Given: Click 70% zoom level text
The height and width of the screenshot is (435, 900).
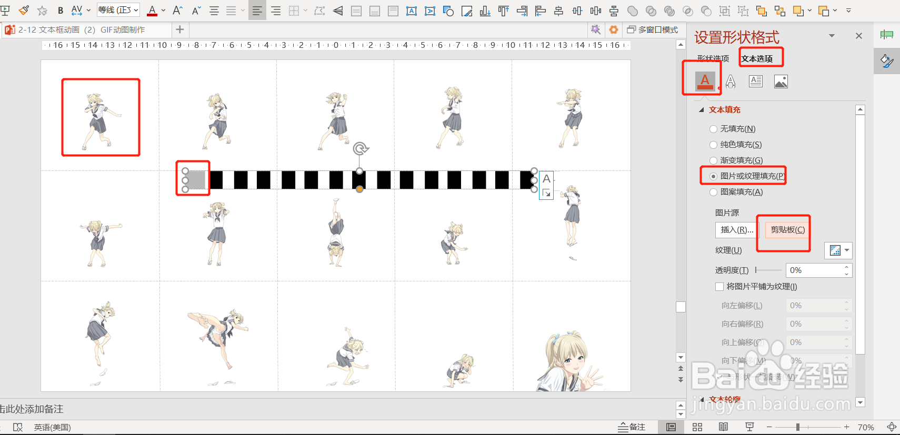Looking at the screenshot, I should 866,427.
